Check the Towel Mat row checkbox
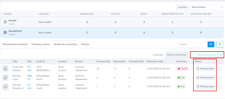The height and width of the screenshot is (99, 225). [x=220, y=69]
